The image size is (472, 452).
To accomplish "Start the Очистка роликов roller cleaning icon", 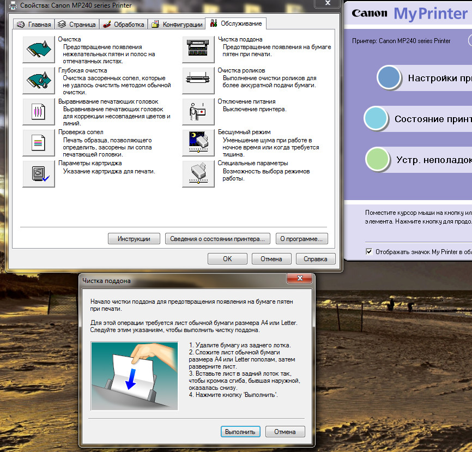I will click(198, 80).
